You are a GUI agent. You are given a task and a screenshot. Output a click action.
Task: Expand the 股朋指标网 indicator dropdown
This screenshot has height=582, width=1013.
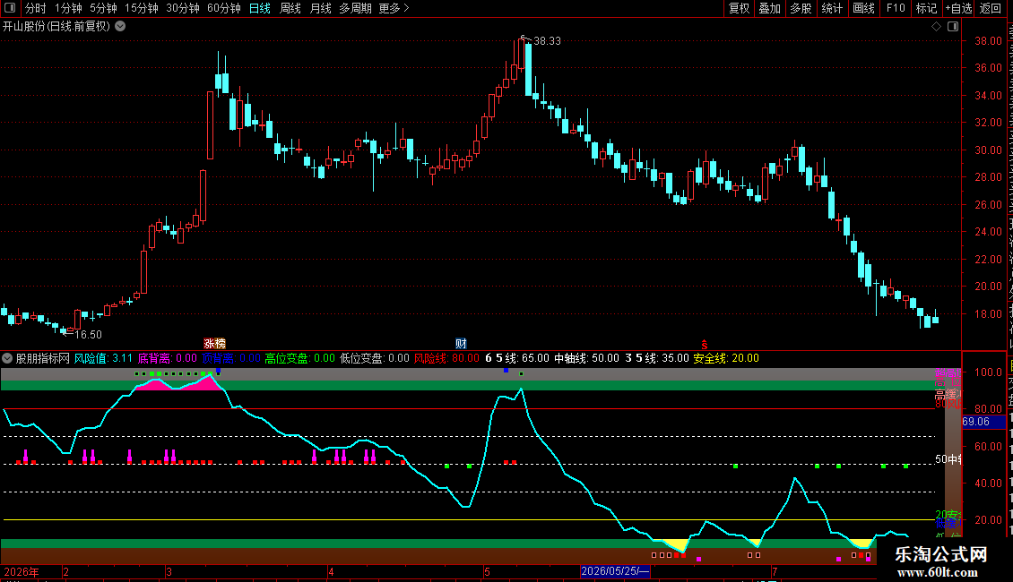7,358
